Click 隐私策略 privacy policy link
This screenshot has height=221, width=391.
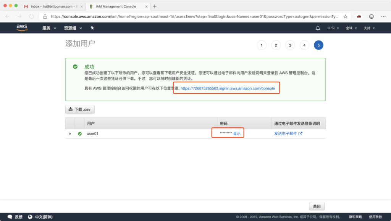pos(355,217)
